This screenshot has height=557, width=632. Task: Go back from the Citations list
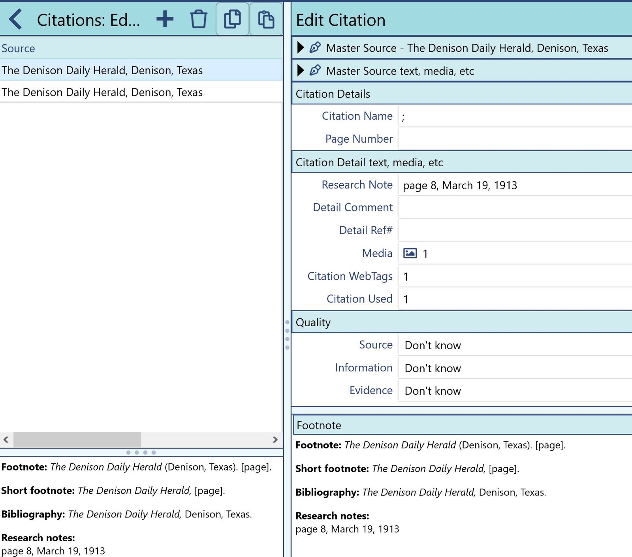(15, 19)
